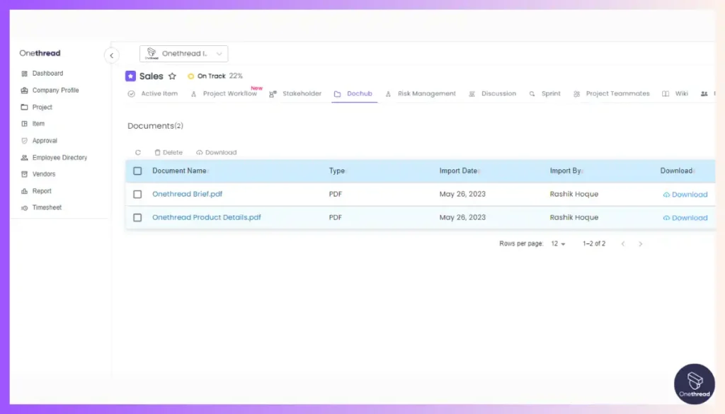Click the Project folder icon in sidebar

tap(25, 107)
